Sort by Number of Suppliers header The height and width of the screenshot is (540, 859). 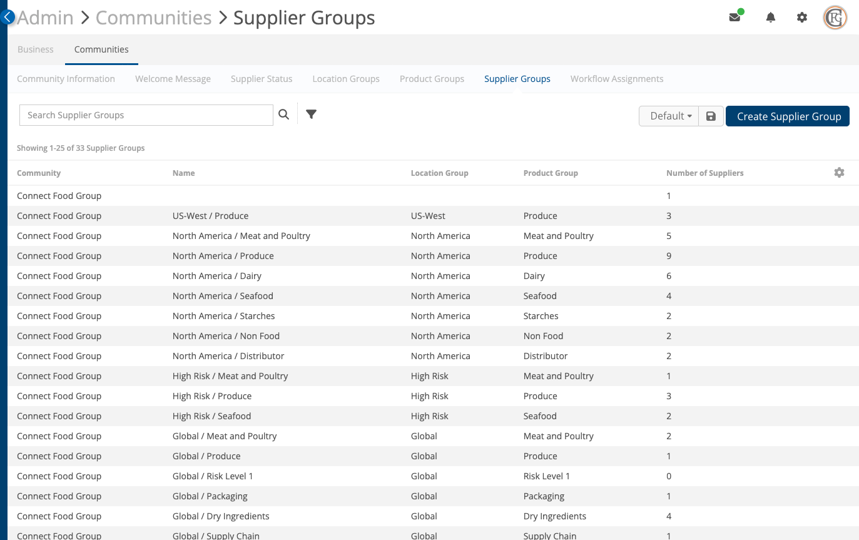pyautogui.click(x=705, y=173)
